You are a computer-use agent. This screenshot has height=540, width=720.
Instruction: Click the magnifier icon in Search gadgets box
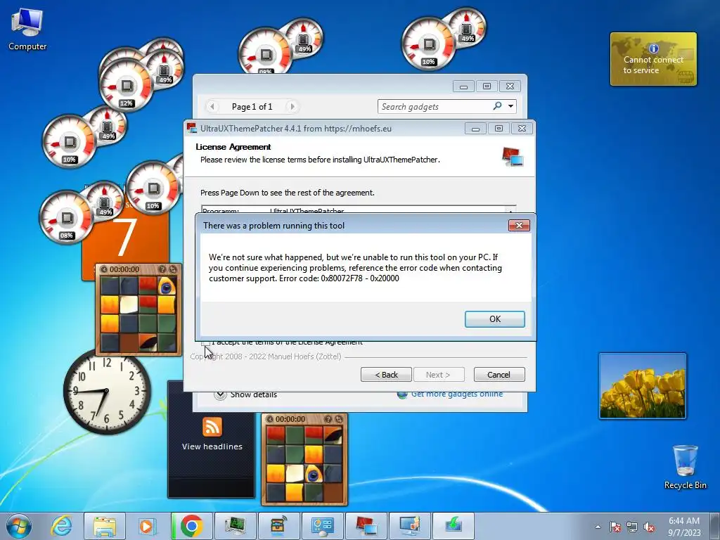(497, 106)
